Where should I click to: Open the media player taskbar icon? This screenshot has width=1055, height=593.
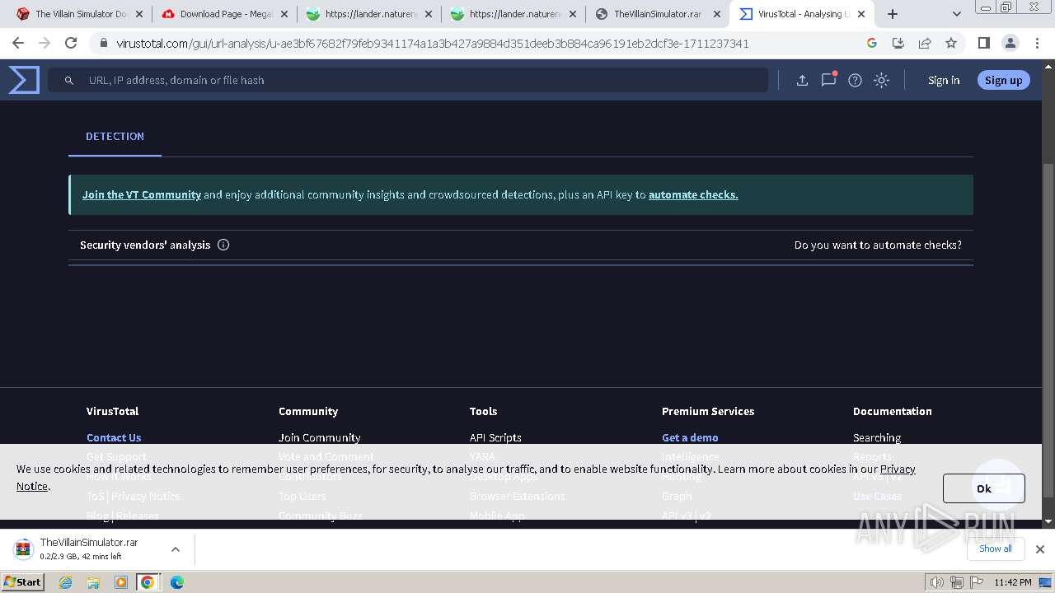(121, 582)
